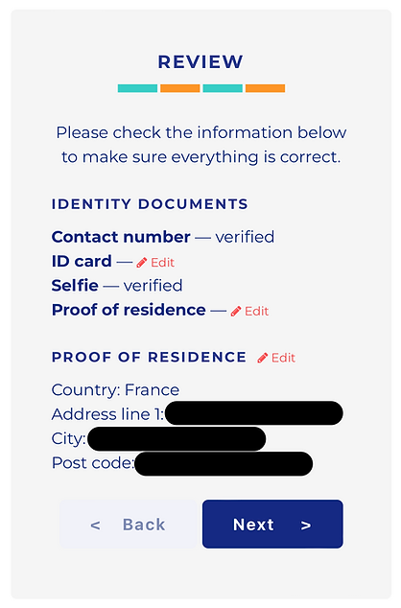
Task: Click the pencil icon next to ID card
Action: (142, 263)
